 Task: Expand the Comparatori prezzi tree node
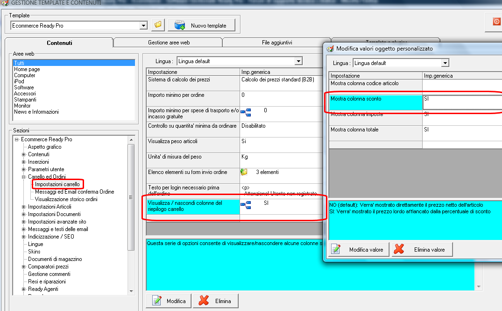[23, 267]
